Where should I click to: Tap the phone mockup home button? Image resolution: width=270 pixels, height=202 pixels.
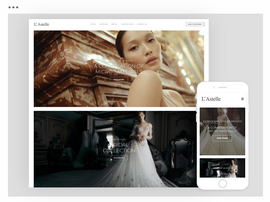tap(223, 184)
